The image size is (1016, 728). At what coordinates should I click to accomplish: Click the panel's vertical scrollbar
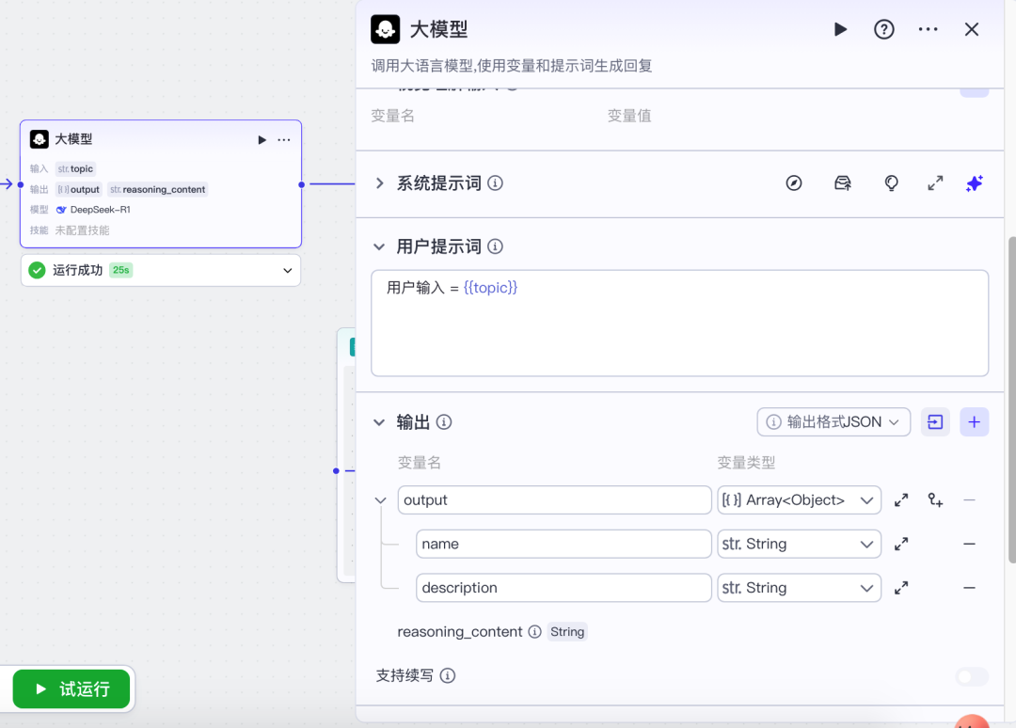pos(1011,400)
